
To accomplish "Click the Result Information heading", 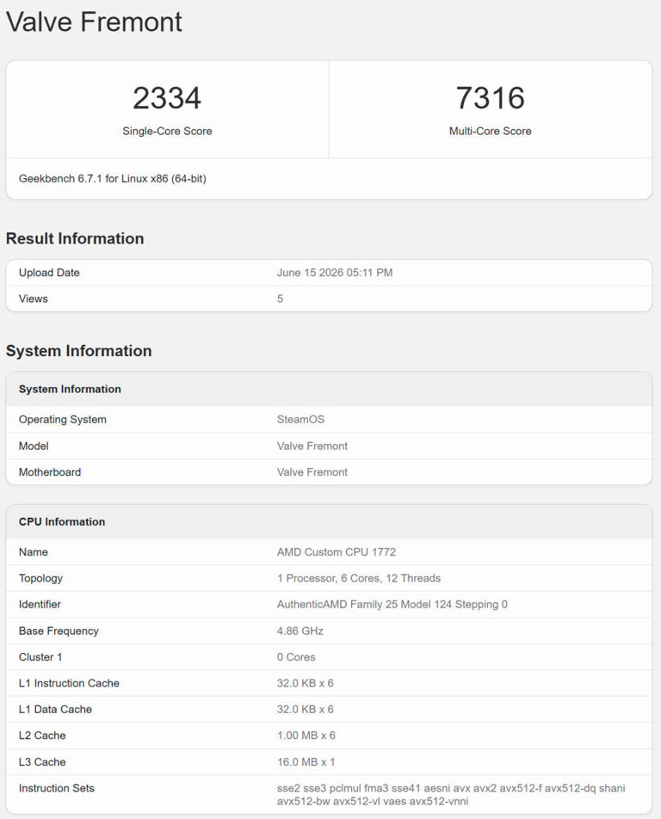I will (75, 238).
